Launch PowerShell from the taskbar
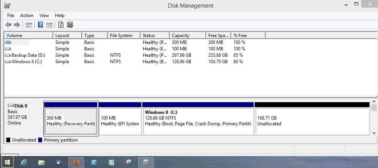Viewport: 378px width, 168px height. click(x=94, y=162)
